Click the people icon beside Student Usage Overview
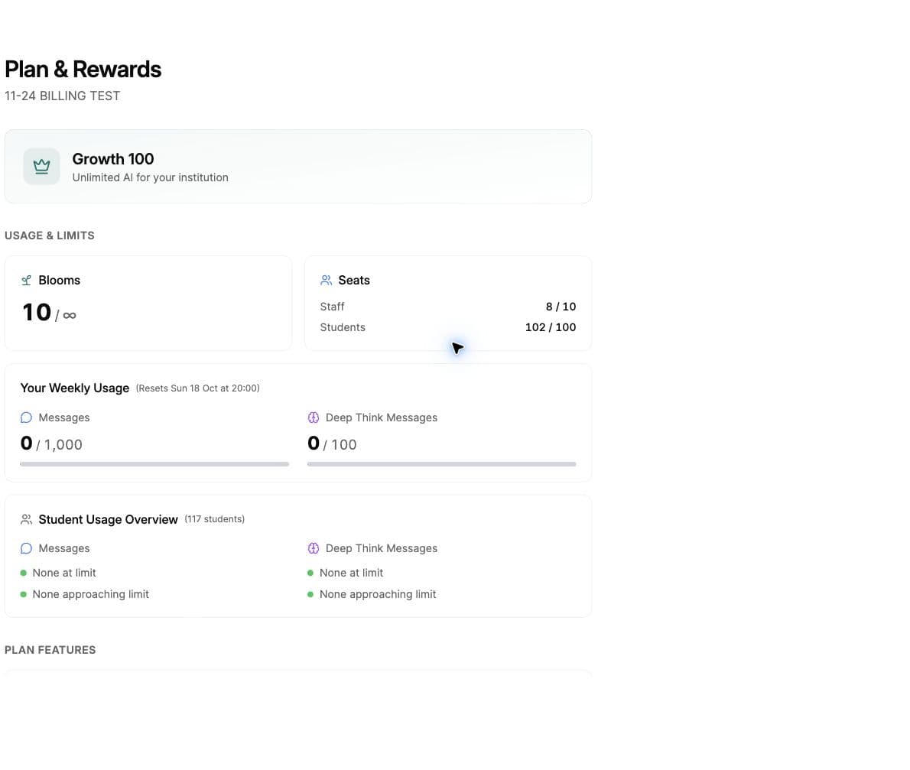 tap(26, 519)
